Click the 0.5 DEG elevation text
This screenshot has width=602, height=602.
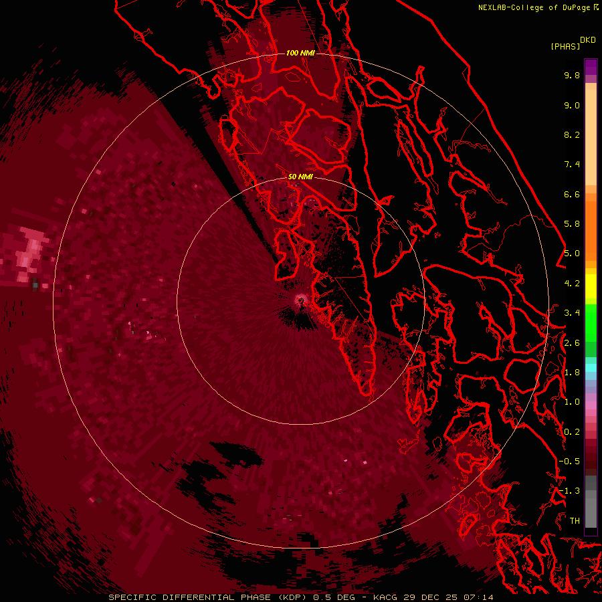click(336, 597)
